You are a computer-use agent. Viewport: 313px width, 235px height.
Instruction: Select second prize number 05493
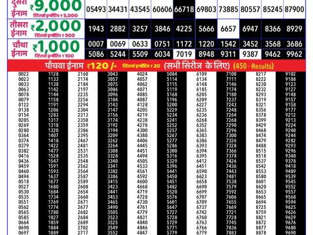[x=96, y=9]
